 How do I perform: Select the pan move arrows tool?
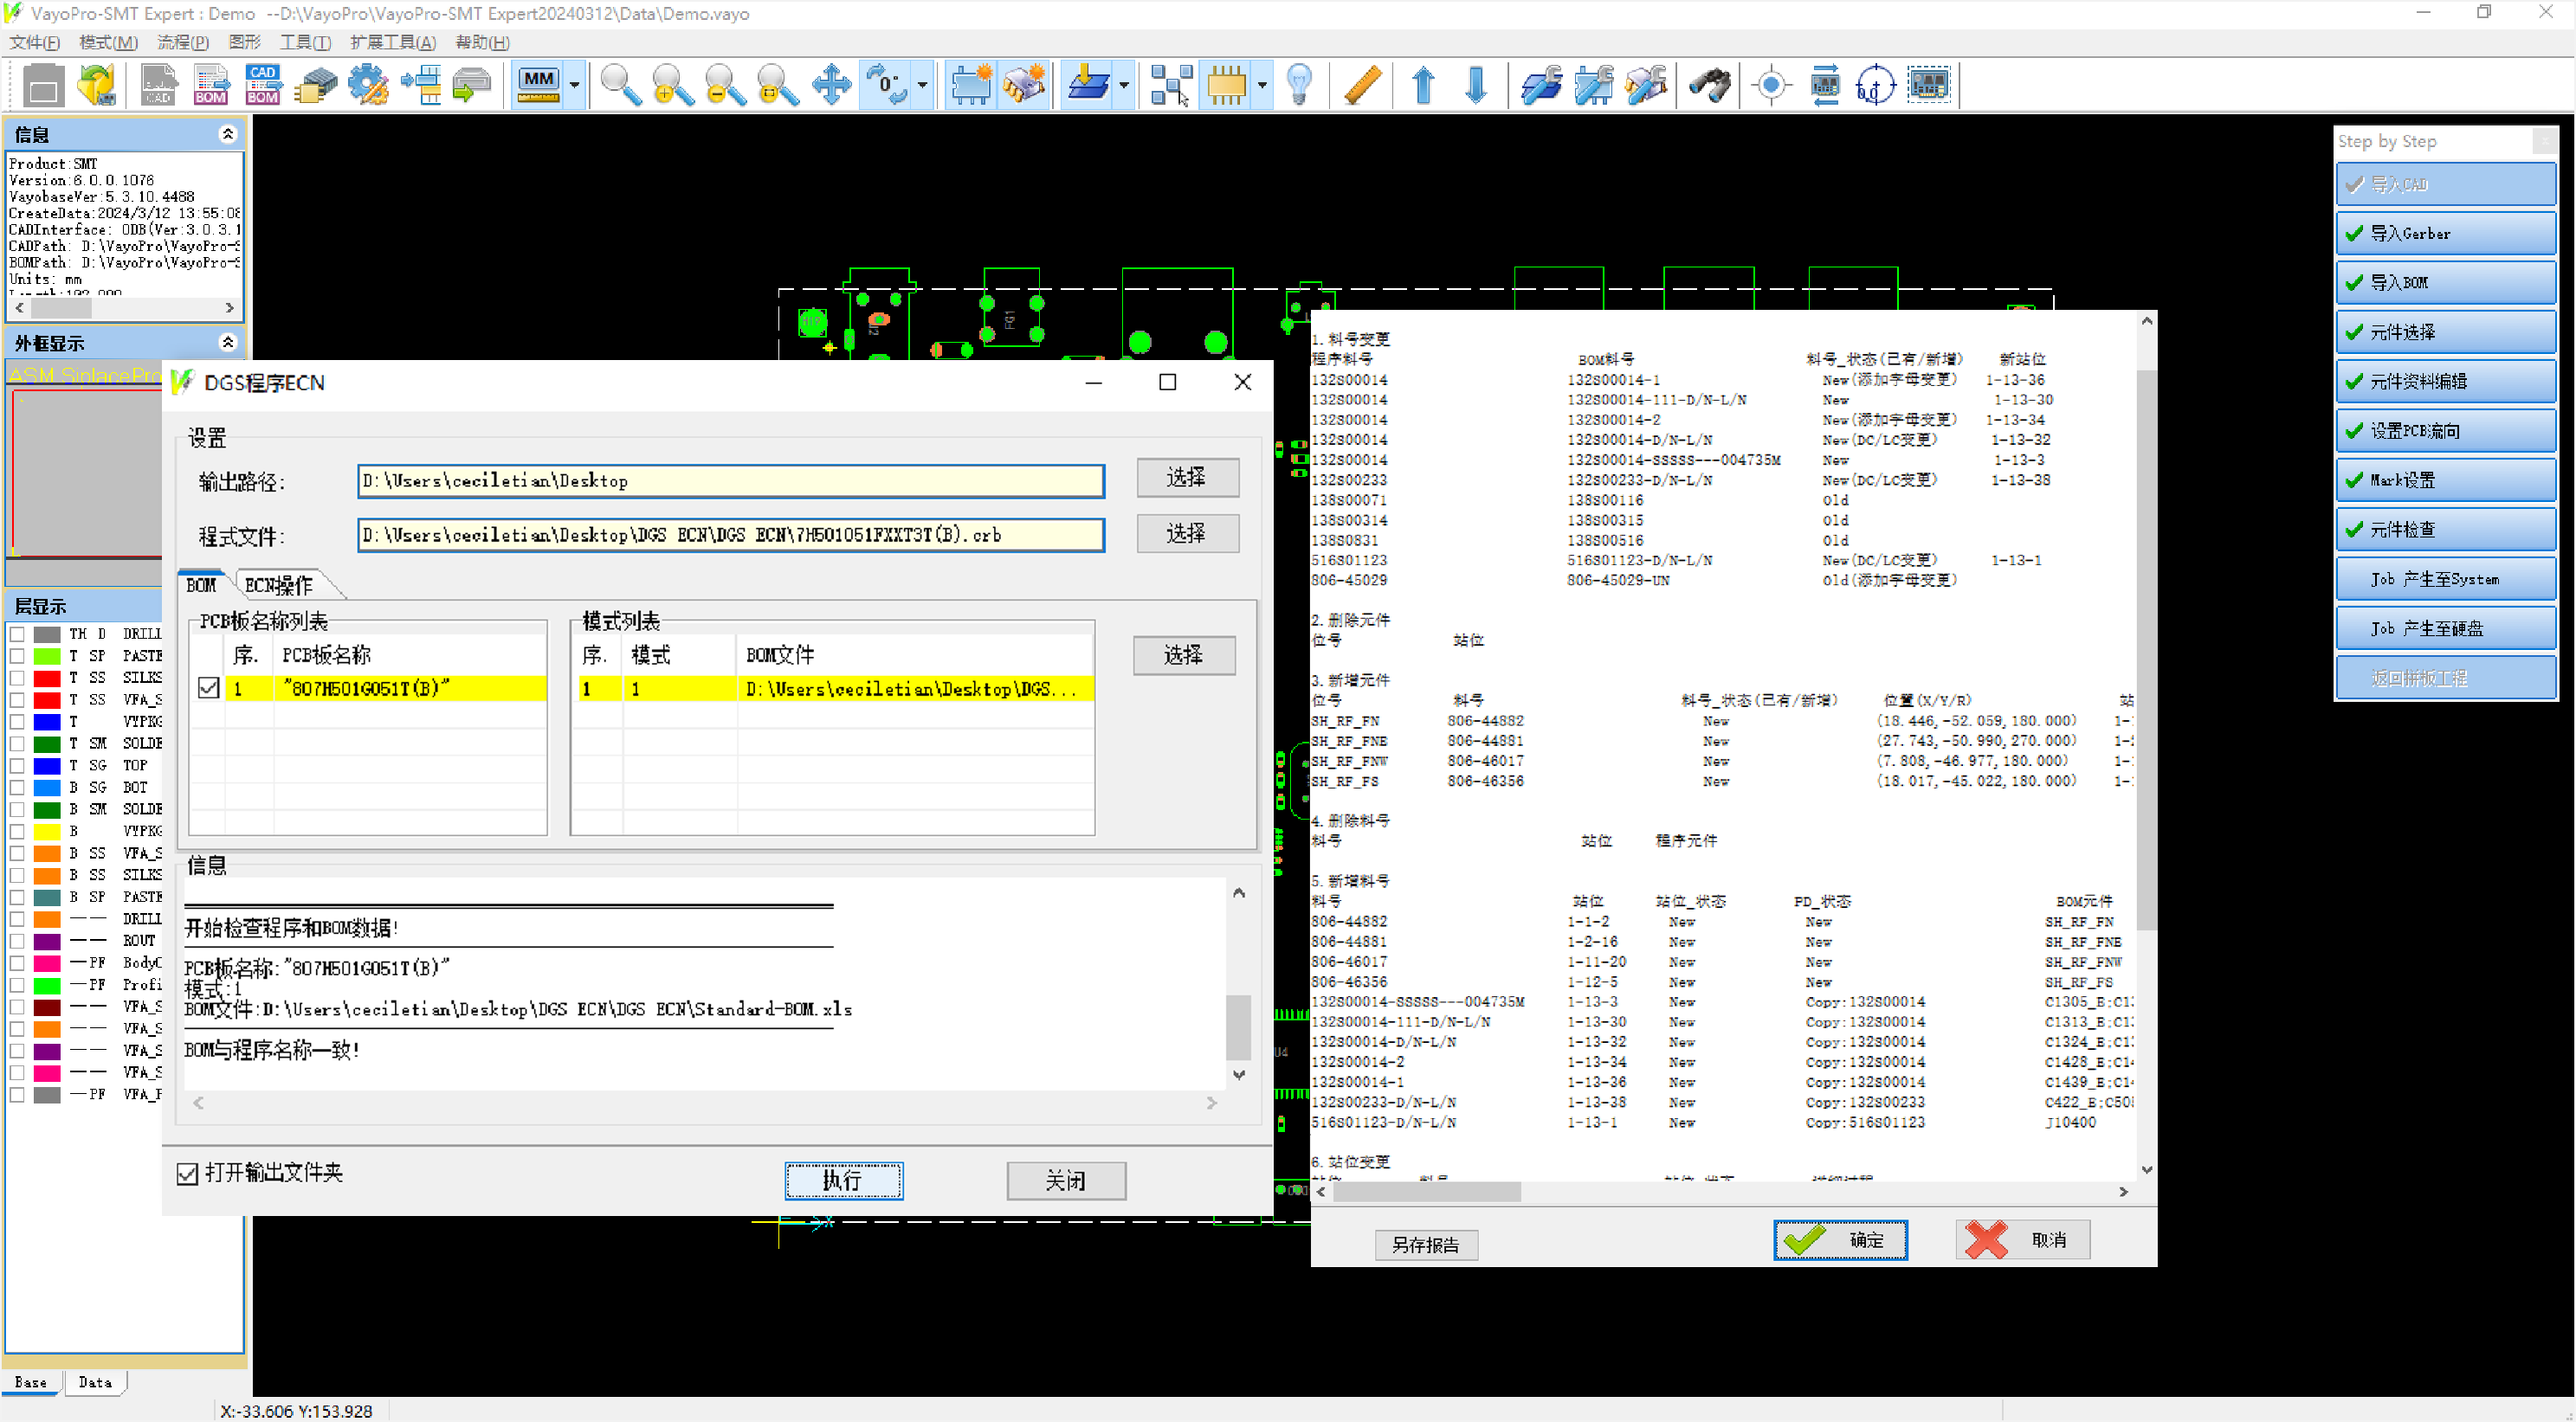pyautogui.click(x=831, y=85)
